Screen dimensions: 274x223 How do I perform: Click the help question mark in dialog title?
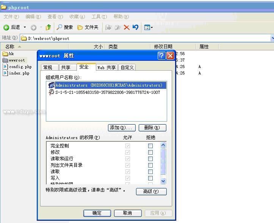[161, 56]
